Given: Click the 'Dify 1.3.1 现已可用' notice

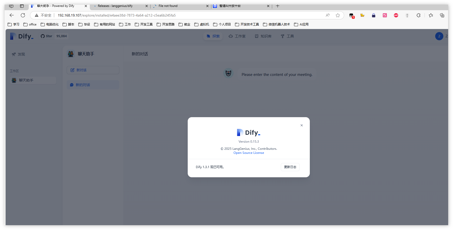Looking at the screenshot, I should click(x=210, y=167).
